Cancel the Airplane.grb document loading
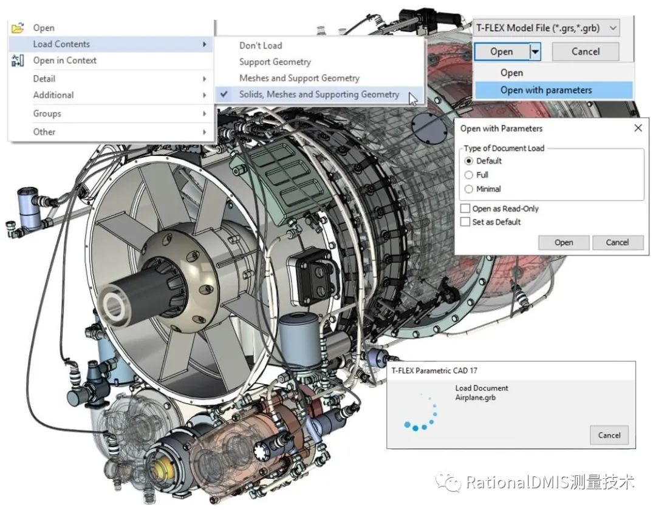656x511 pixels. click(x=609, y=435)
